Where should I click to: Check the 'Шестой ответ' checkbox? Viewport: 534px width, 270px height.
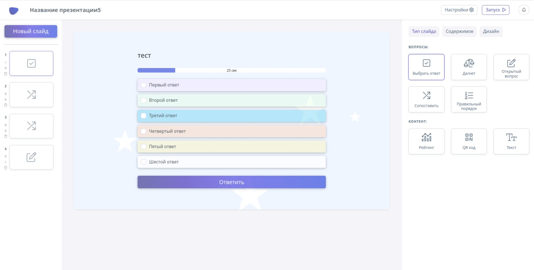click(144, 162)
